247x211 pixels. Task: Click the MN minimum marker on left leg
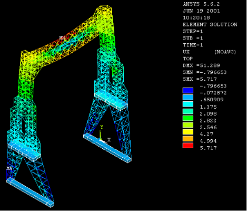click(9, 168)
